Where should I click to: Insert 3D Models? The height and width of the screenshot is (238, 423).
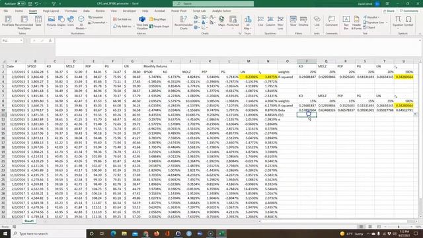(x=81, y=22)
